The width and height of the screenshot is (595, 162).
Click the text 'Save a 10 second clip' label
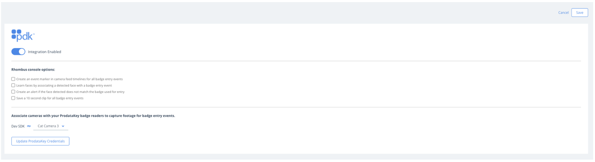33,98
